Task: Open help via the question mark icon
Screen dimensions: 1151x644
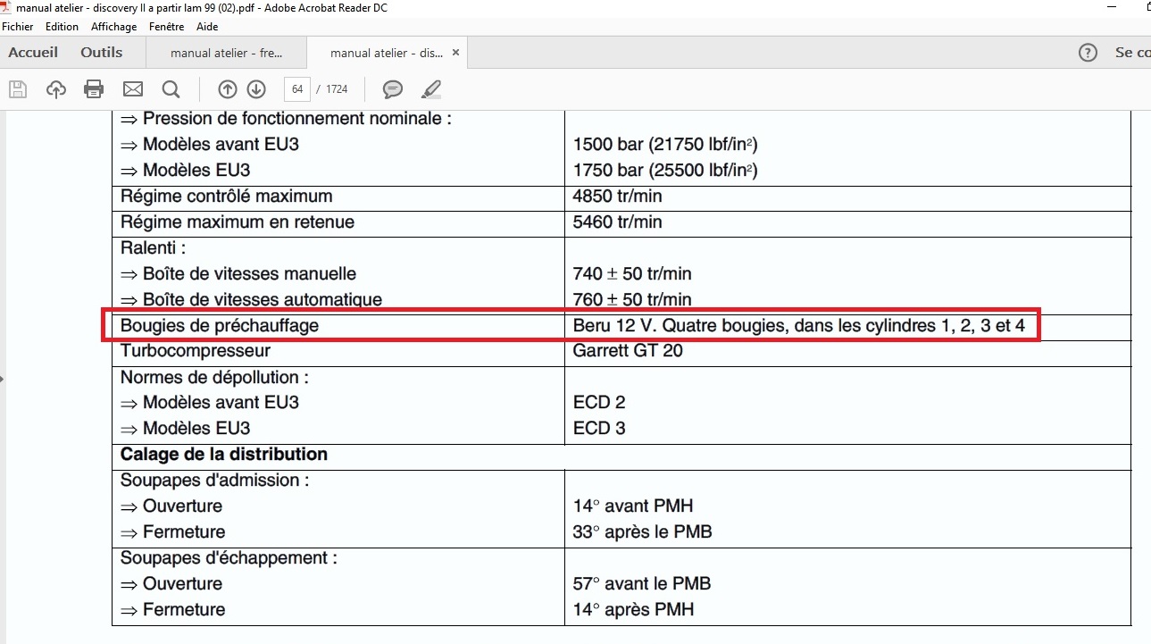Action: [x=1088, y=53]
